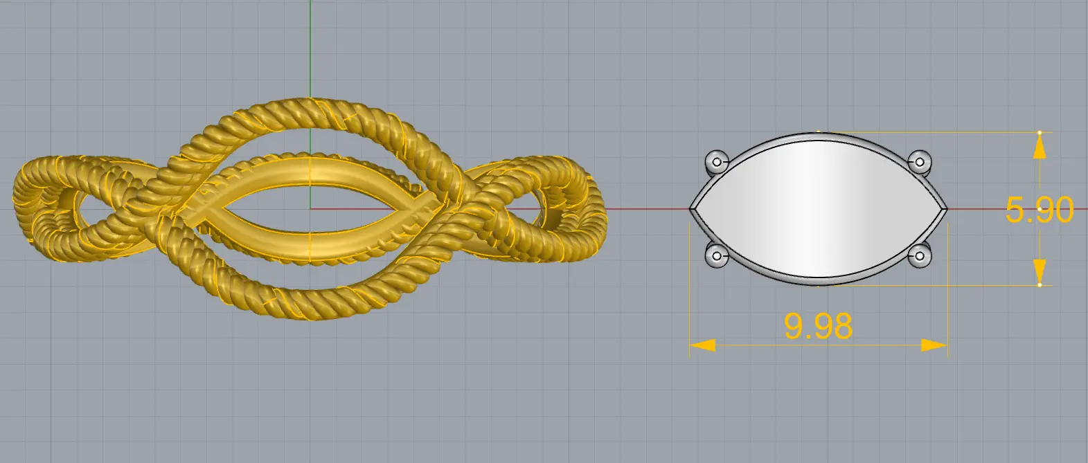The image size is (1088, 463).
Task: Pick the right pointed tip of bezel
Action: (945, 208)
